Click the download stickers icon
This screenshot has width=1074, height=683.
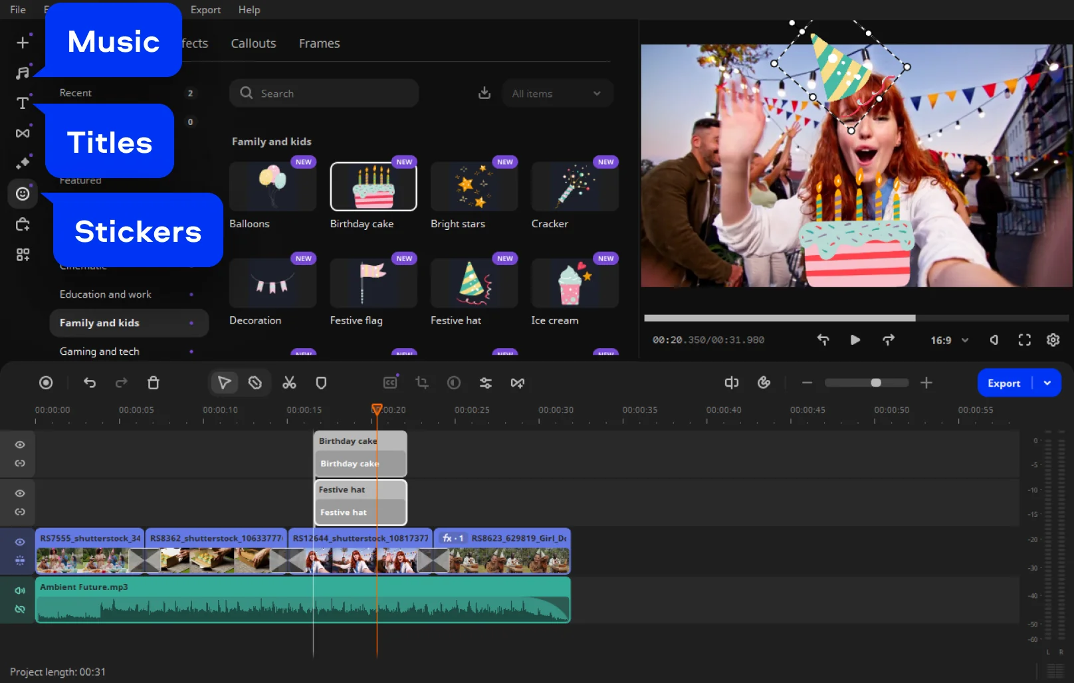click(484, 93)
